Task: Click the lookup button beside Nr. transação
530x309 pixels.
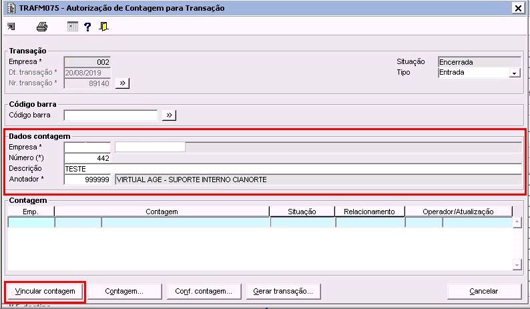Action: point(122,83)
